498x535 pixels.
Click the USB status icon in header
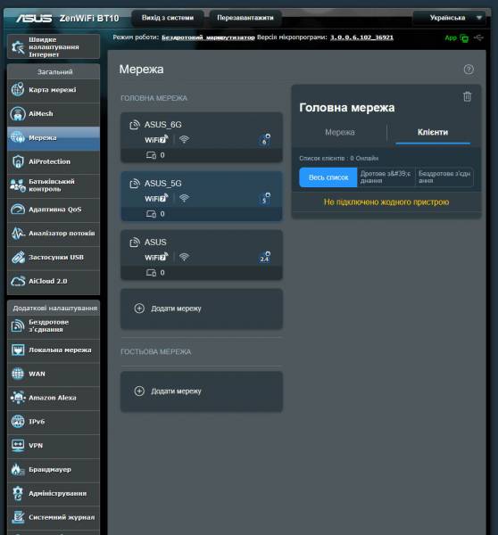(479, 37)
